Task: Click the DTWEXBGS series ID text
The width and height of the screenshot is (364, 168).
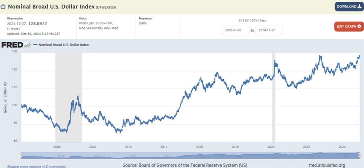Action: pos(106,7)
